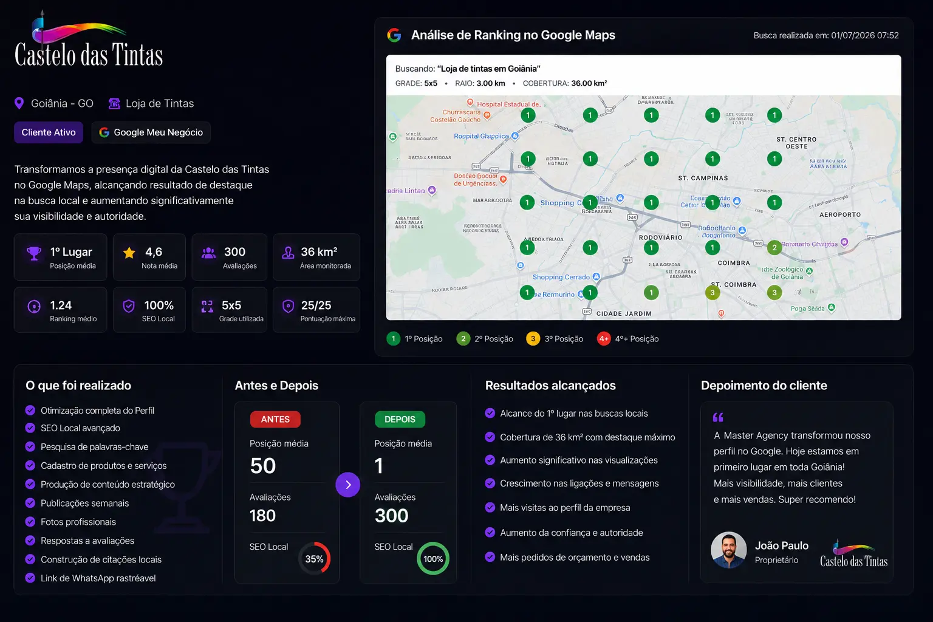Click João Paulo's profile photo
Viewport: 933px width, 622px height.
[x=729, y=550]
